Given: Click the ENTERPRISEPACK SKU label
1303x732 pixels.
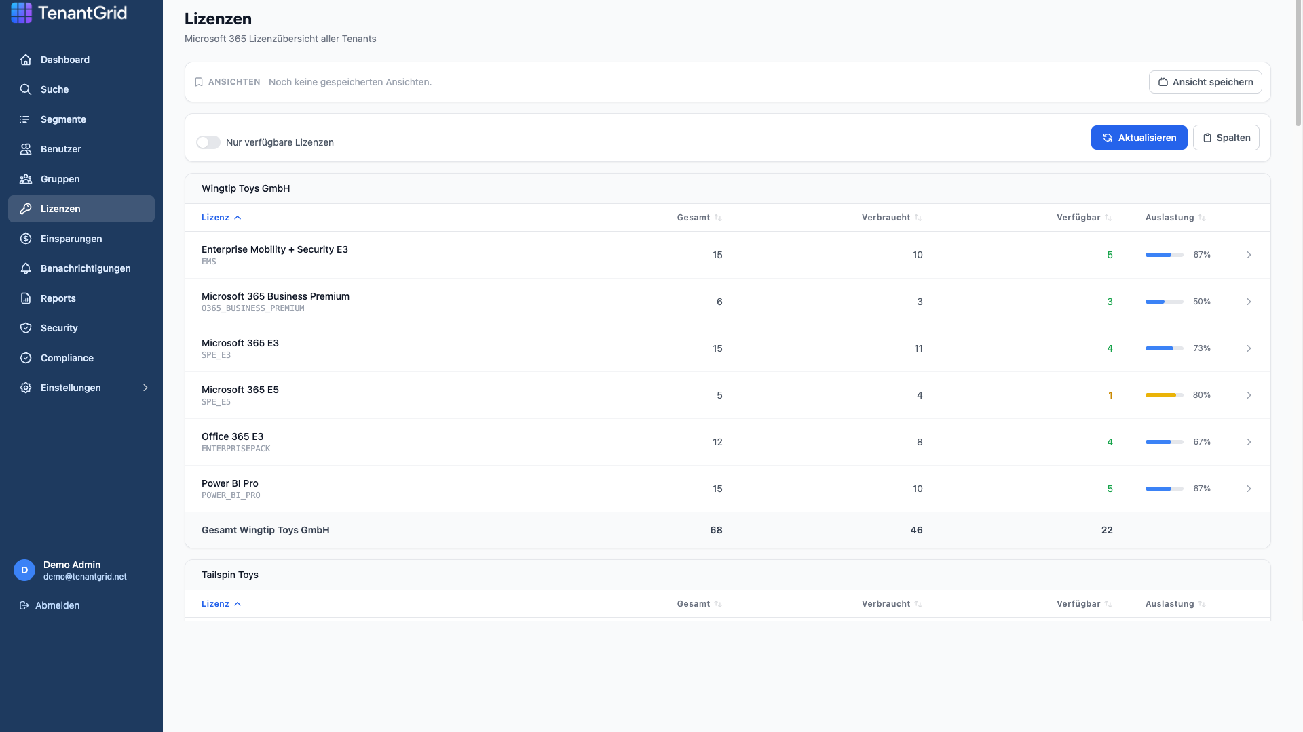Looking at the screenshot, I should click(236, 449).
